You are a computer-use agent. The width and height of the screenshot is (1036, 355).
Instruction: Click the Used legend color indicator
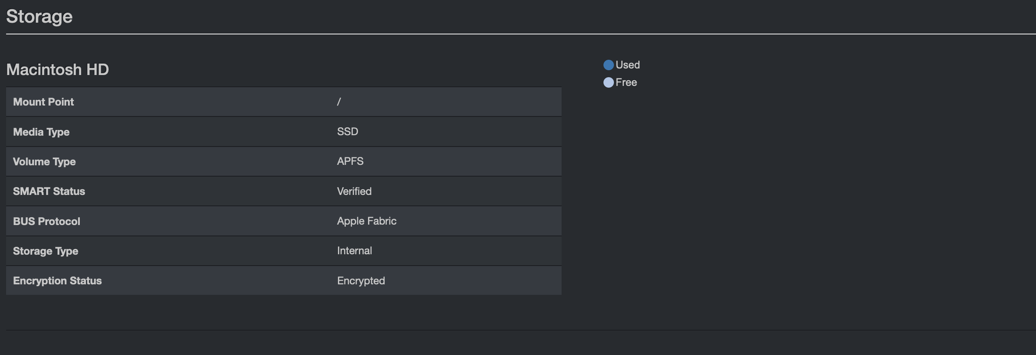pyautogui.click(x=609, y=65)
